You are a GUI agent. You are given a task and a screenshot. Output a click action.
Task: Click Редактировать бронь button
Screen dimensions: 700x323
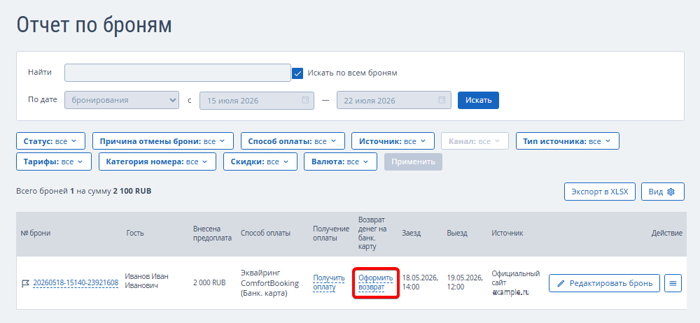coord(604,283)
